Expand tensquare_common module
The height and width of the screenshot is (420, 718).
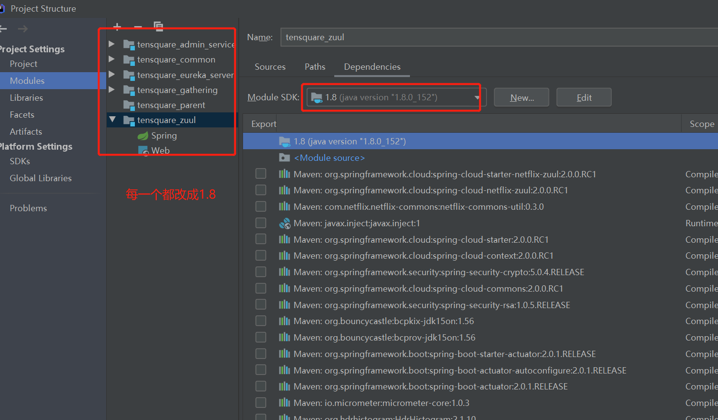112,59
